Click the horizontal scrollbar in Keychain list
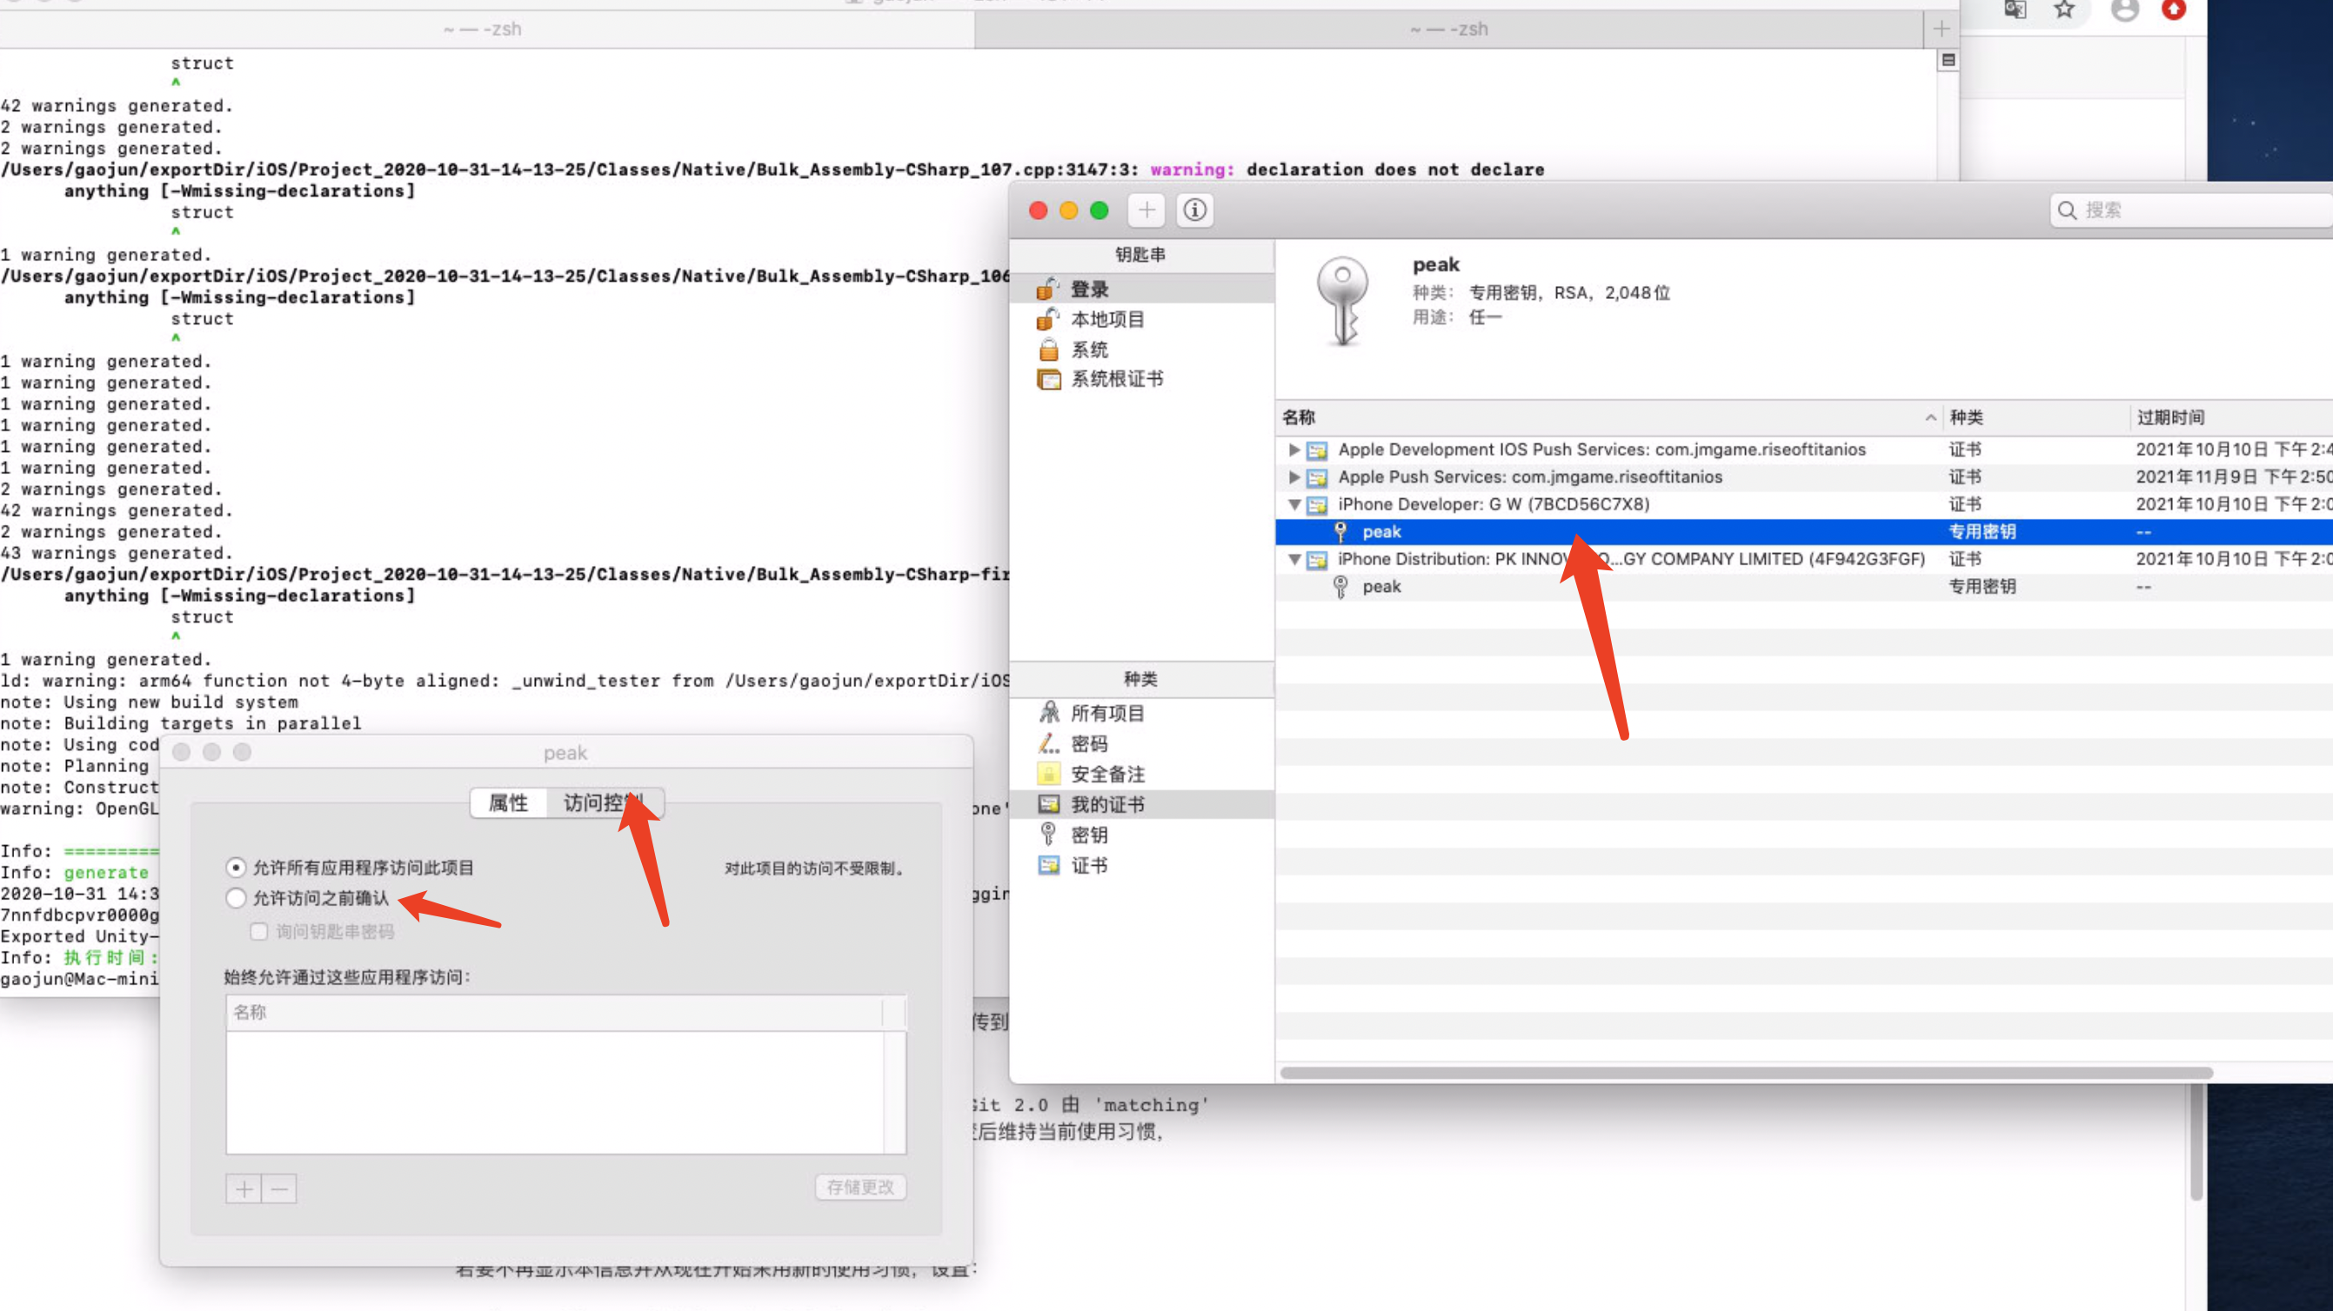The image size is (2333, 1311). pos(1746,1073)
